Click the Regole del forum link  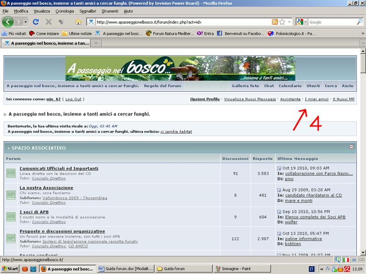[x=162, y=86]
